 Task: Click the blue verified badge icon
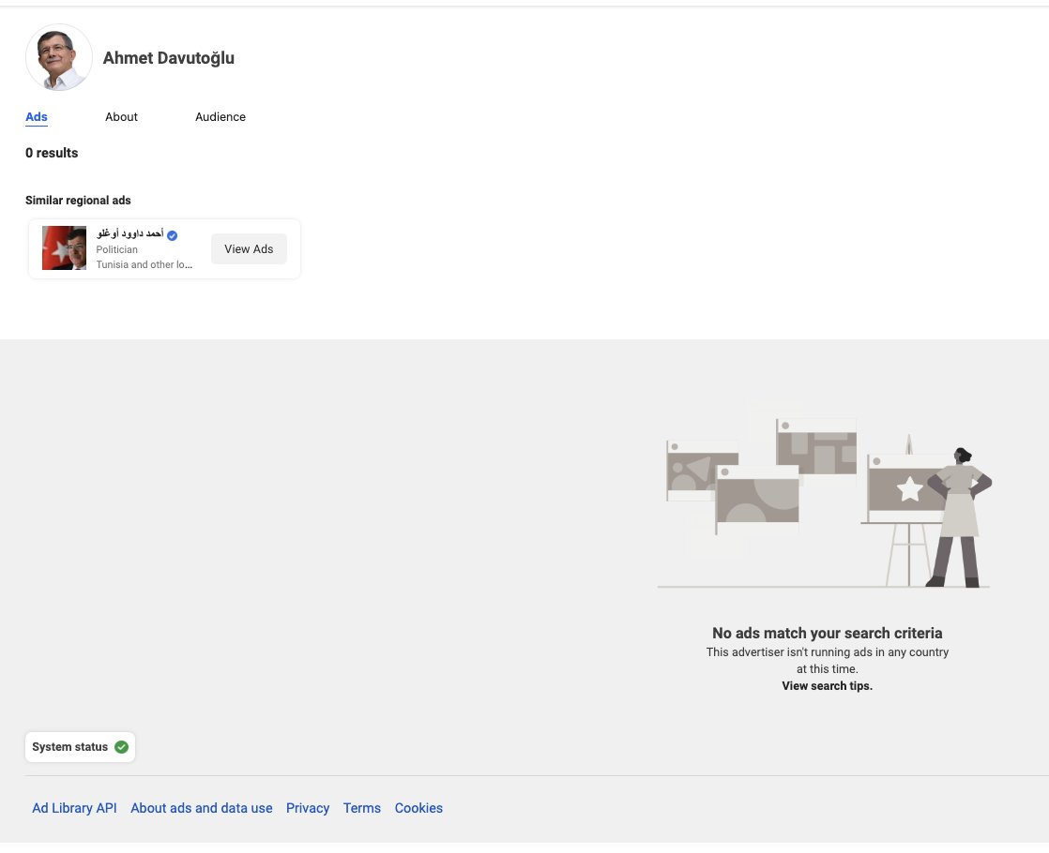(173, 235)
